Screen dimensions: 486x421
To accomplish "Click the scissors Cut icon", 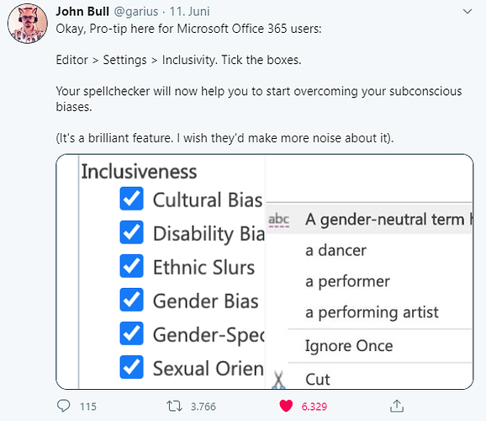I will (x=278, y=380).
